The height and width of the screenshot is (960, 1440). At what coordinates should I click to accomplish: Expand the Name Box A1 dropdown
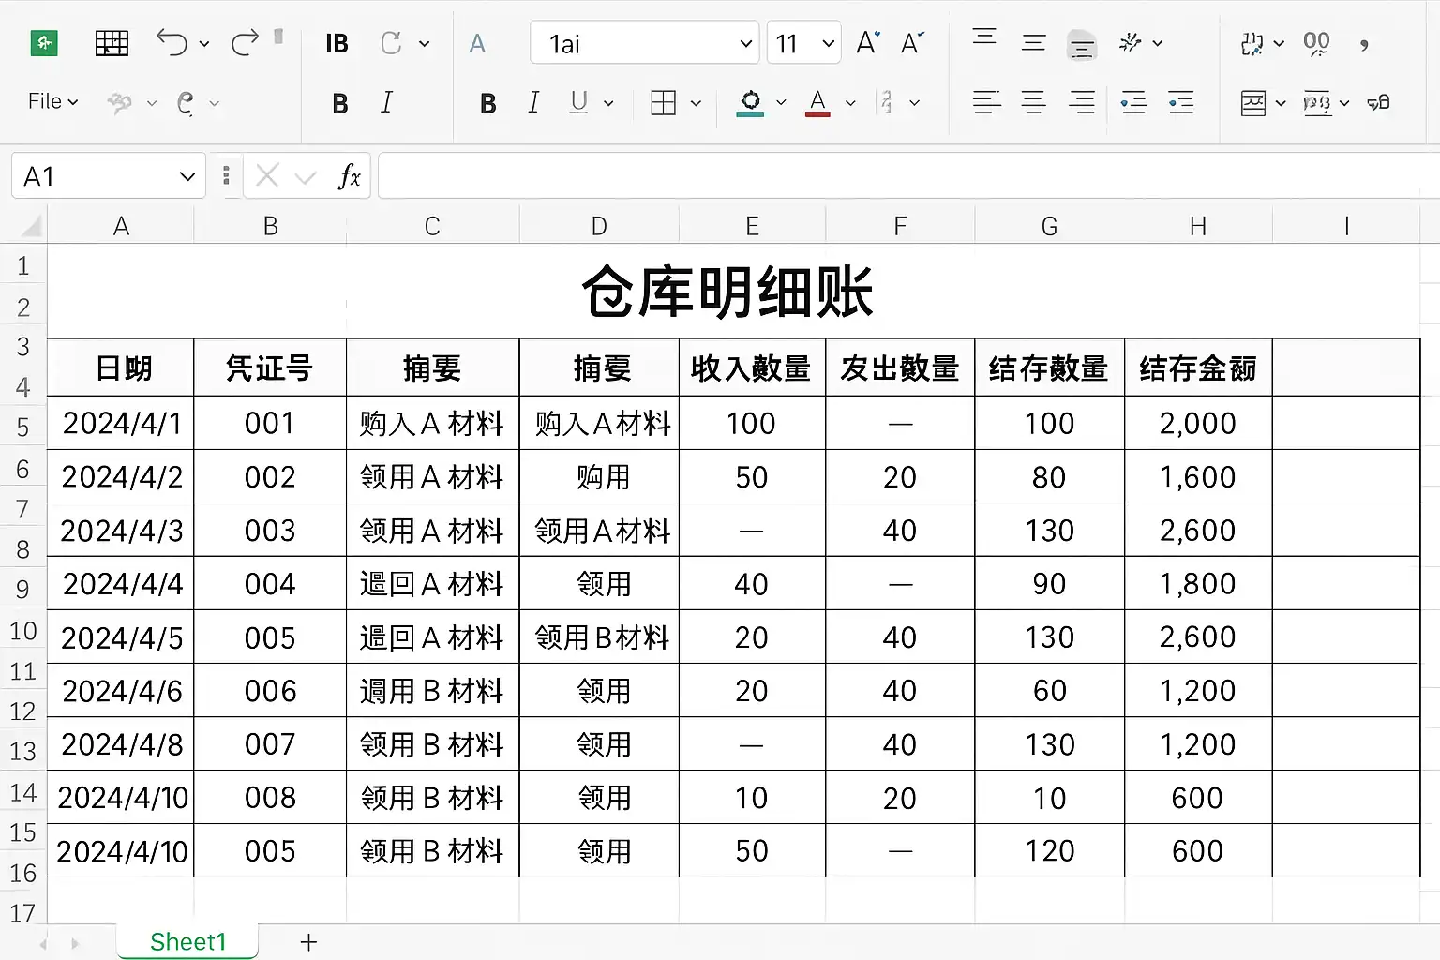point(187,176)
